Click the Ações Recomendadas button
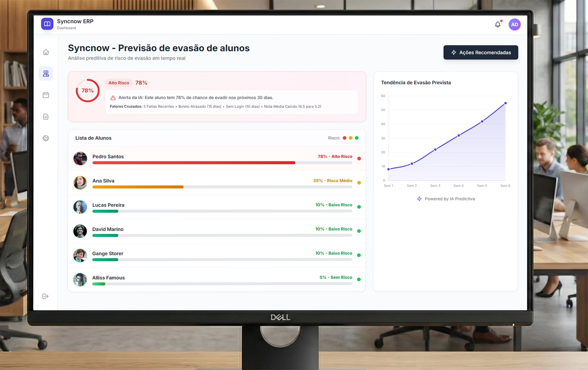The width and height of the screenshot is (588, 370). pos(481,52)
